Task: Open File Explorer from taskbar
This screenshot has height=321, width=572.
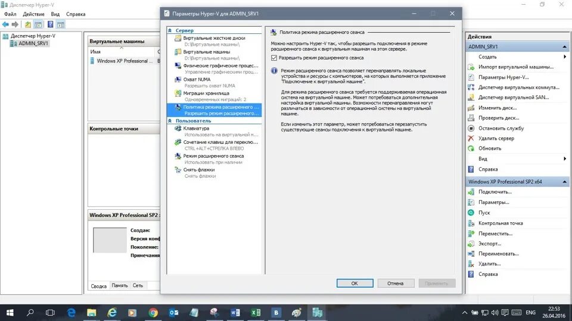Action: 92,313
